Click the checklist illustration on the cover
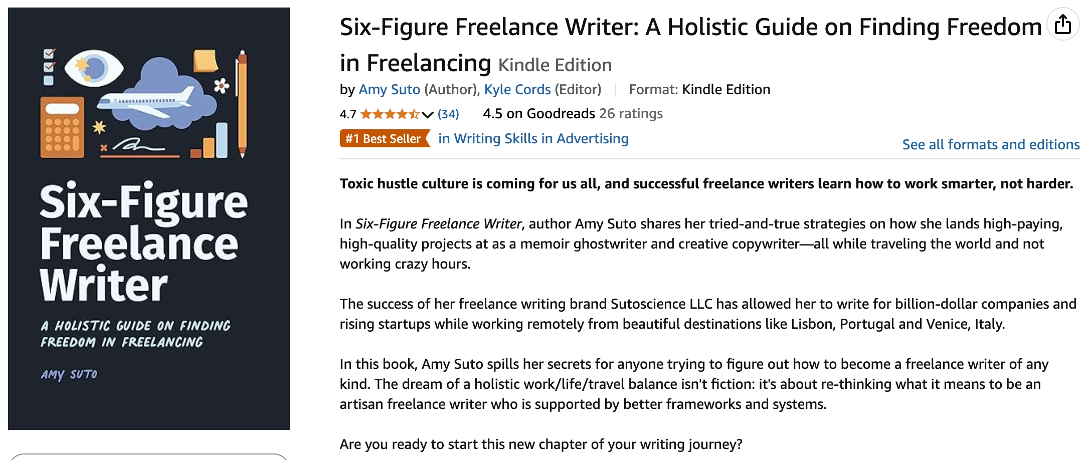 click(x=49, y=67)
